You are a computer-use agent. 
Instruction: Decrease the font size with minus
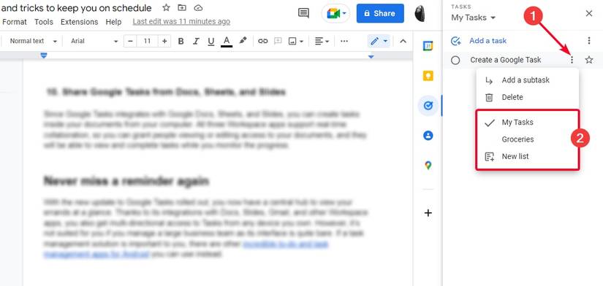pos(130,41)
